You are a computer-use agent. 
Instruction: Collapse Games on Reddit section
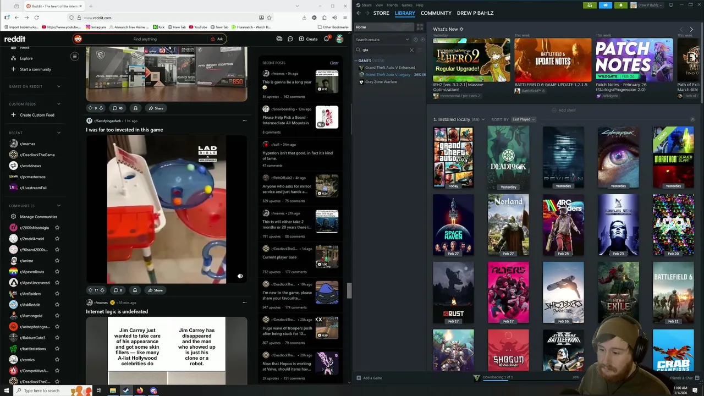tap(59, 86)
